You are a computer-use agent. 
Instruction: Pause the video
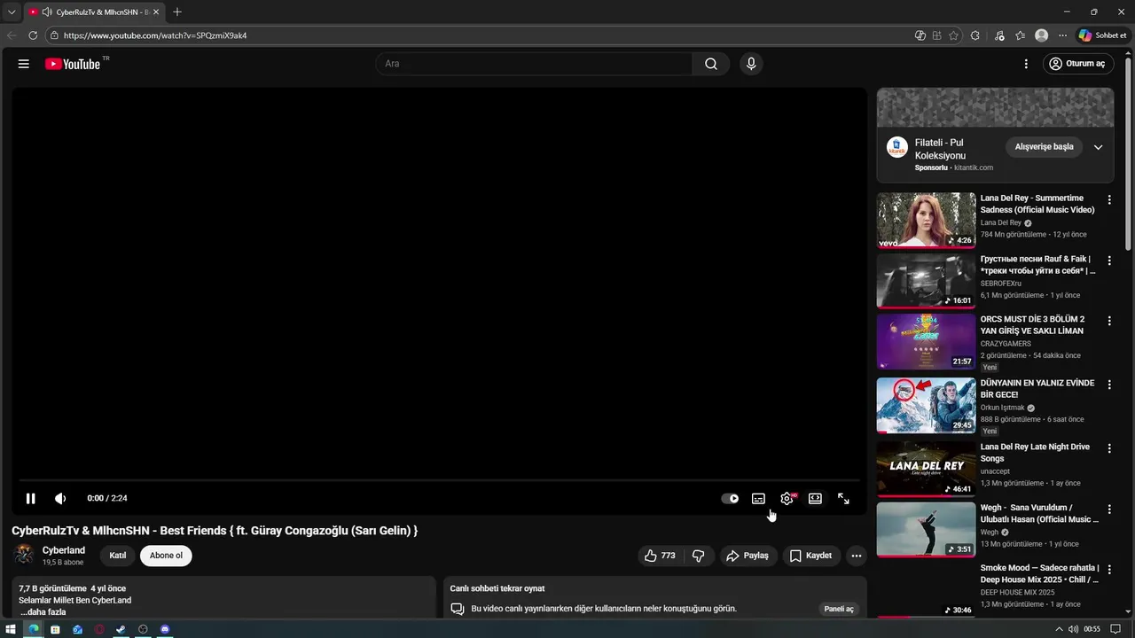pyautogui.click(x=30, y=499)
